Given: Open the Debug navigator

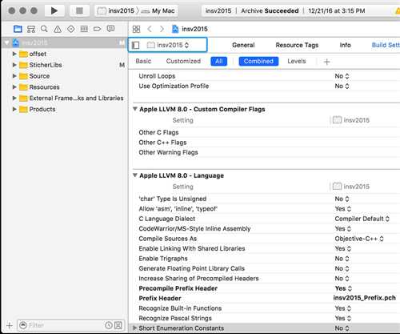Looking at the screenshot, I should (84, 29).
